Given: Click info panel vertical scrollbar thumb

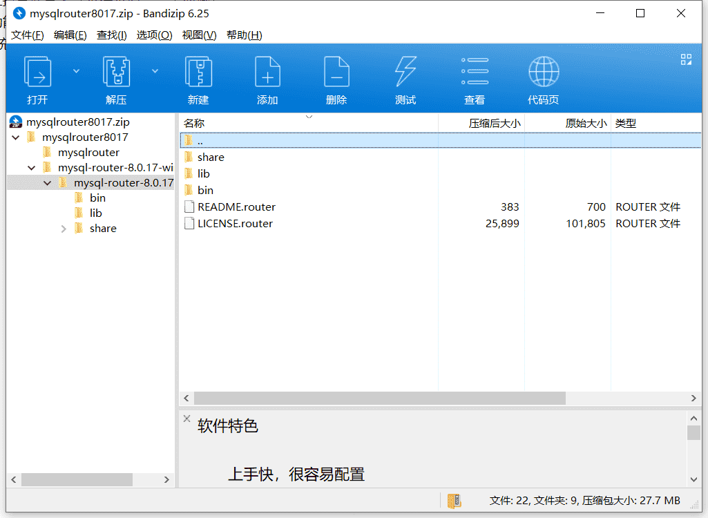Looking at the screenshot, I should (694, 432).
